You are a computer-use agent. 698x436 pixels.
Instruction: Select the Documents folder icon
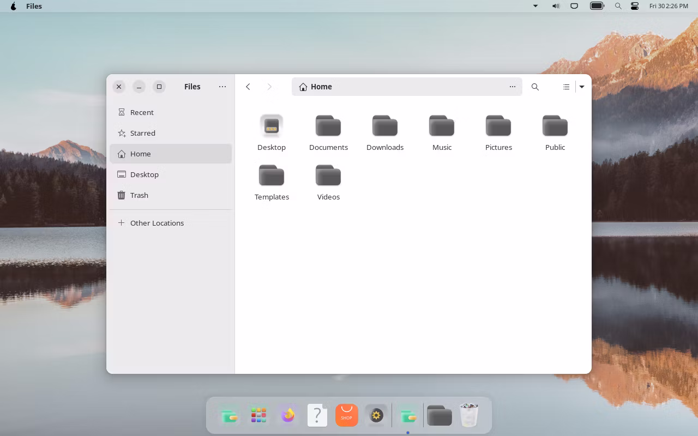click(x=328, y=126)
